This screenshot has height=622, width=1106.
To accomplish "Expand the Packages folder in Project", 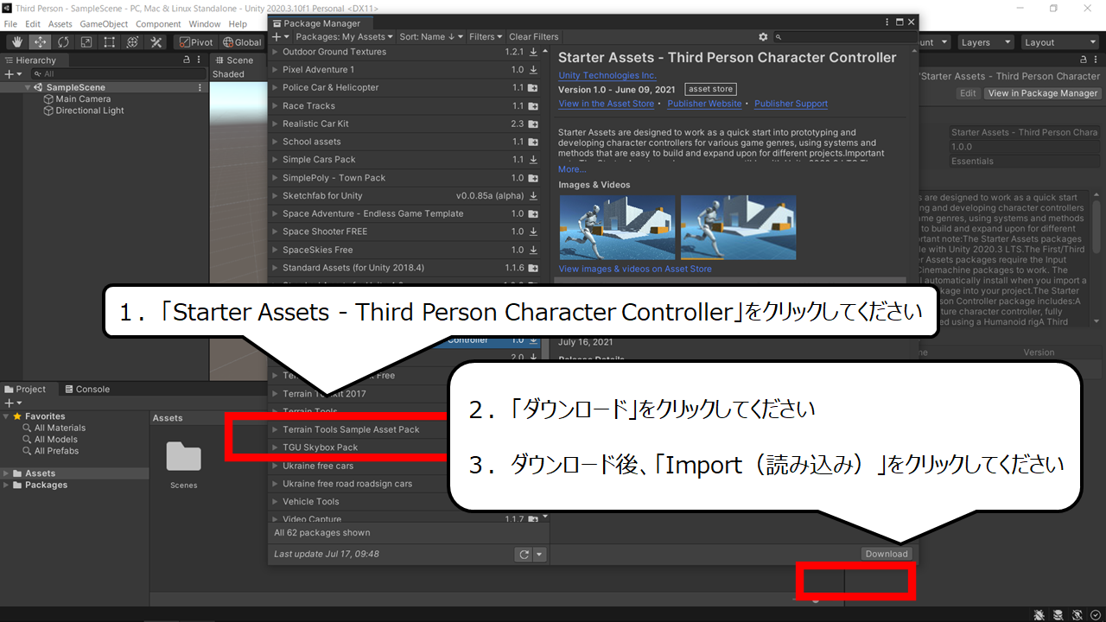I will coord(7,486).
